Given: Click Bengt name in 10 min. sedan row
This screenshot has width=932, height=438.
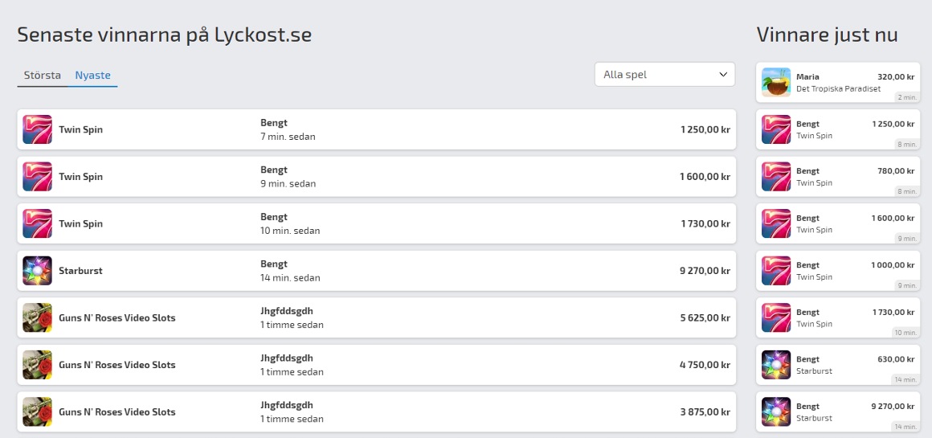Looking at the screenshot, I should pos(274,217).
